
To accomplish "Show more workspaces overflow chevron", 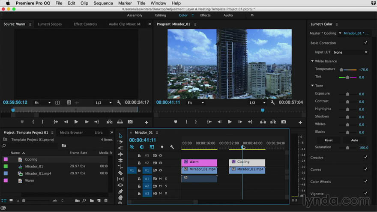I will [252, 15].
